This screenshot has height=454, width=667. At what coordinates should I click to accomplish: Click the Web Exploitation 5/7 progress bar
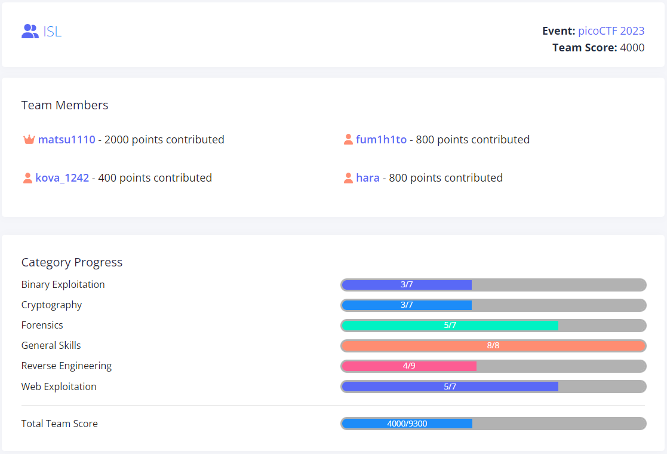click(x=493, y=386)
